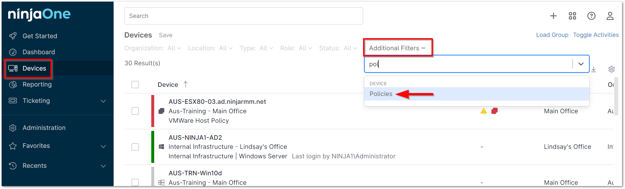Open the Administration section
This screenshot has width=625, height=189.
click(x=44, y=128)
